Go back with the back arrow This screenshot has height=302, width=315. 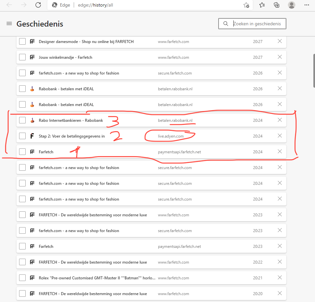[x=9, y=5]
